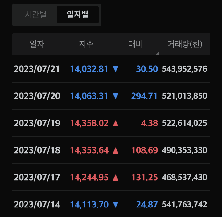
Task: Click index value 14,063.31
Action: (x=89, y=96)
